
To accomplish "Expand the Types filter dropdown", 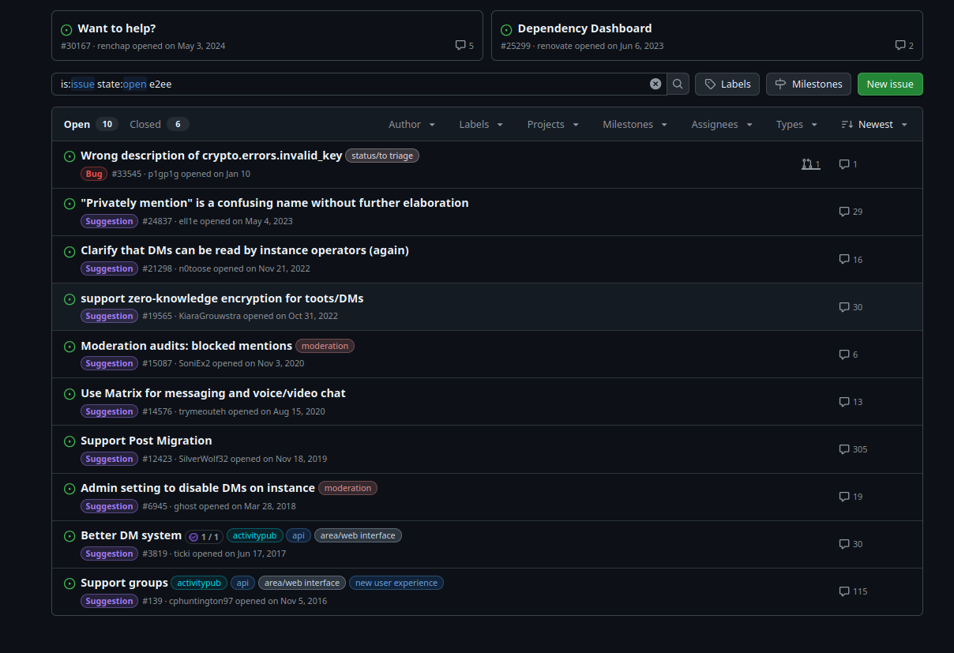I will coord(796,125).
